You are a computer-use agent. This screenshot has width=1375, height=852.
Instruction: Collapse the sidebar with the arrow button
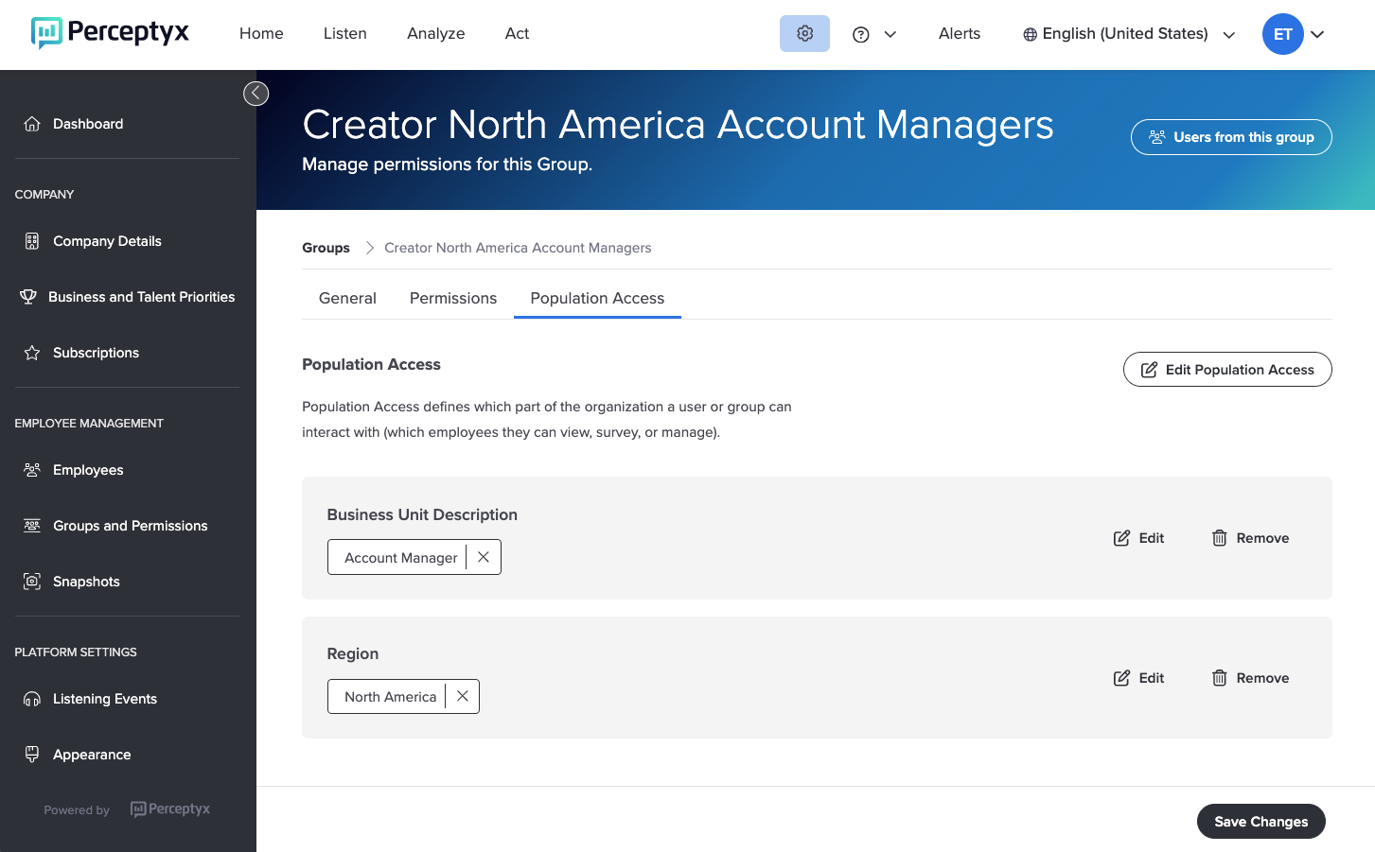256,94
